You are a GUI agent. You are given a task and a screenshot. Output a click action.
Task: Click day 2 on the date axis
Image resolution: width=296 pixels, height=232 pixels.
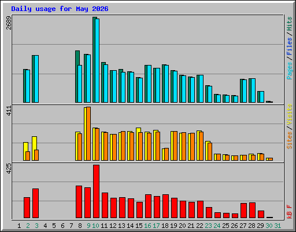(x=28, y=226)
